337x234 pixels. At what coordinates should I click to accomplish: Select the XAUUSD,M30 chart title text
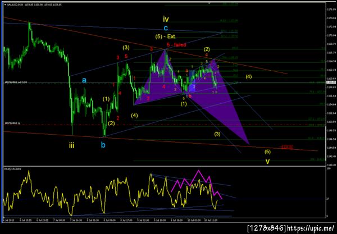click(34, 4)
